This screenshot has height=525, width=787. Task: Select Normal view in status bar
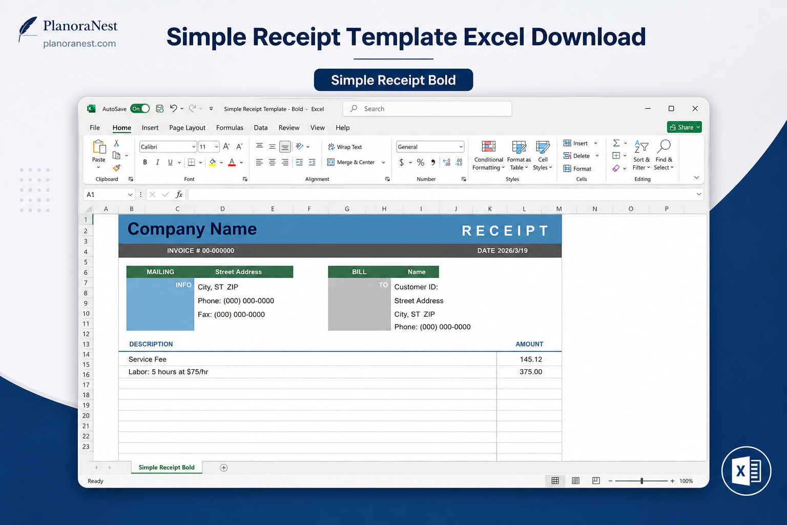pyautogui.click(x=555, y=481)
